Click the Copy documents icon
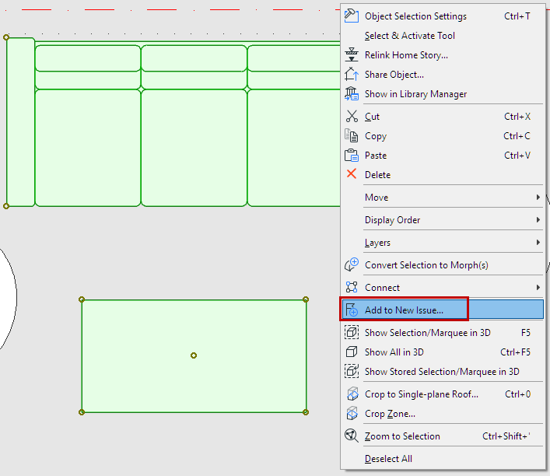Viewport: 550px width, 476px height. coord(351,136)
